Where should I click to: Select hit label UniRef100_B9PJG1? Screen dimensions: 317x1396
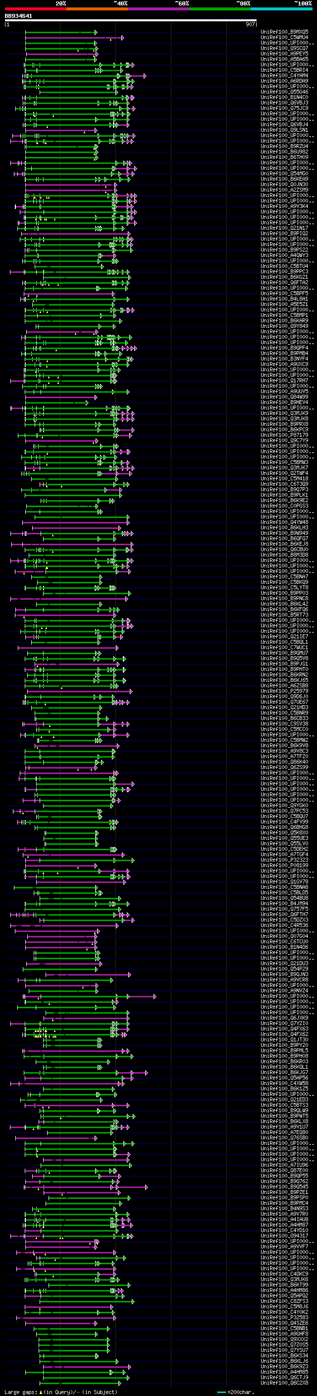[x=284, y=664]
